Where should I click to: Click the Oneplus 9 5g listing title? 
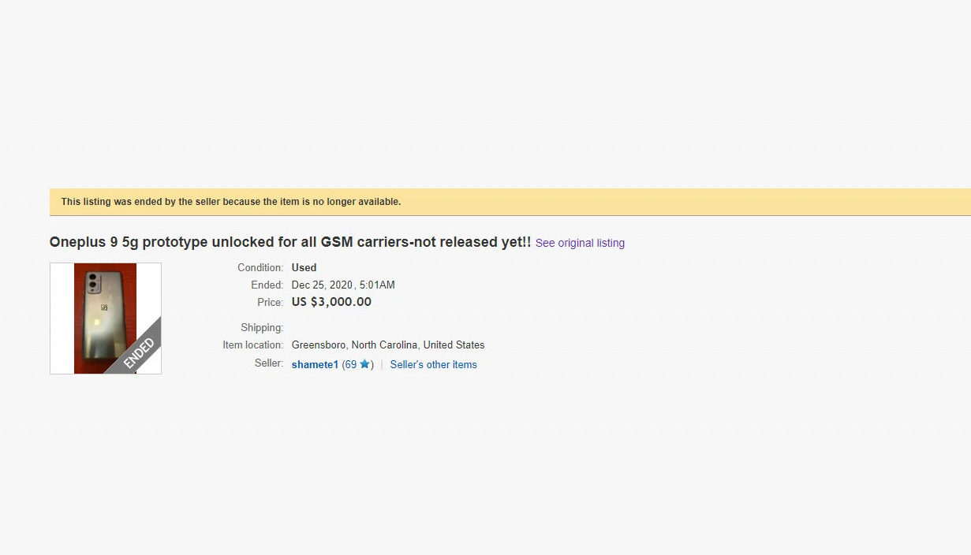click(x=289, y=242)
